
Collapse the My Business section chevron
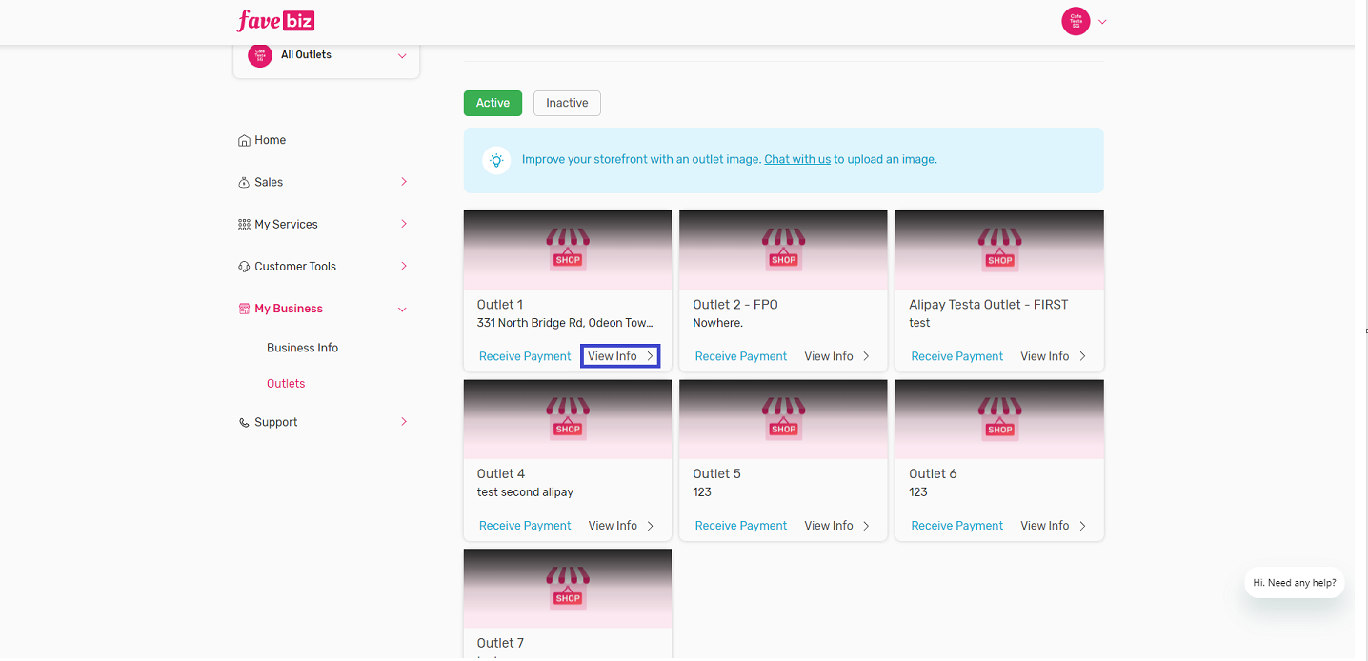(x=402, y=310)
